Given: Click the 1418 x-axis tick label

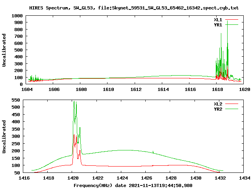Looking at the screenshot, I should click(x=48, y=178).
